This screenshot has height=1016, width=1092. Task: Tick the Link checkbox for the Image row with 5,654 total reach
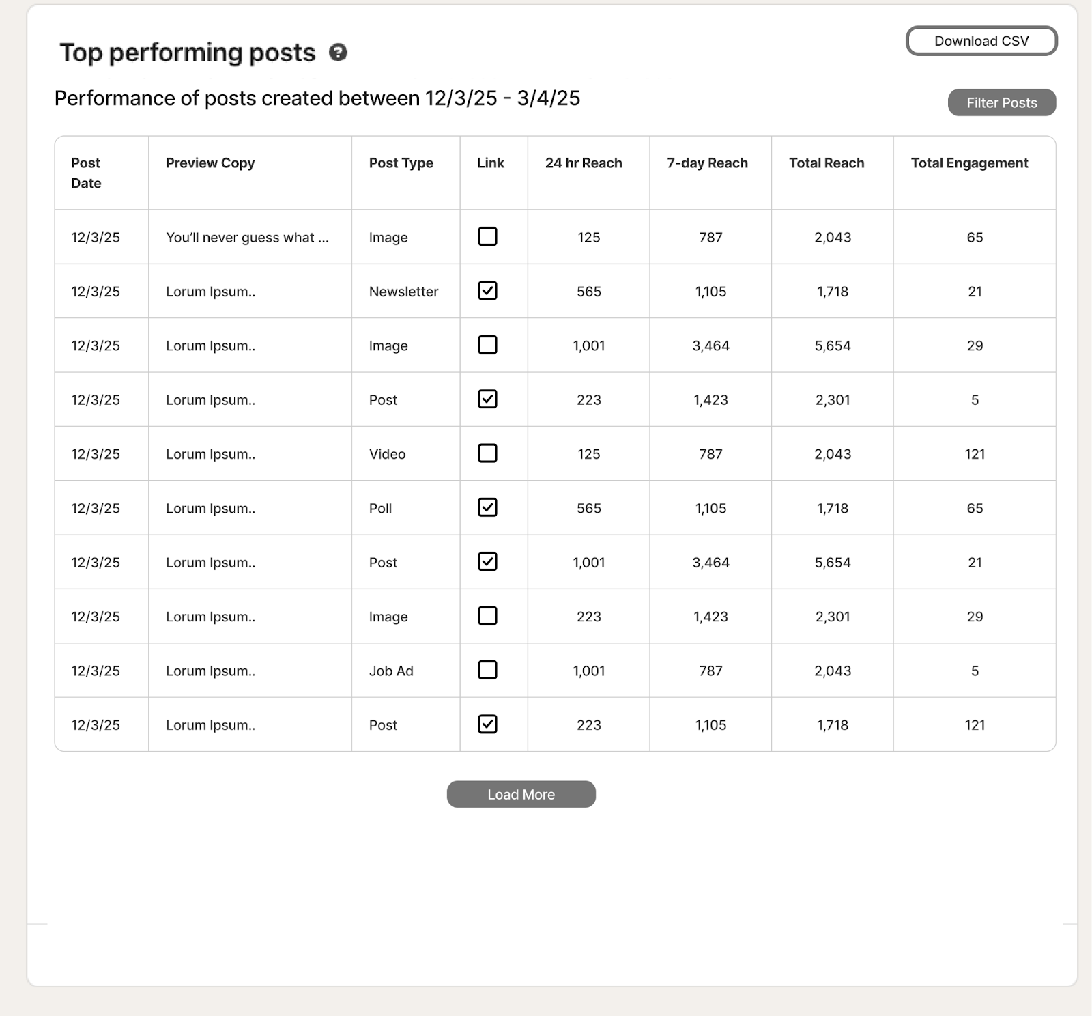(487, 345)
